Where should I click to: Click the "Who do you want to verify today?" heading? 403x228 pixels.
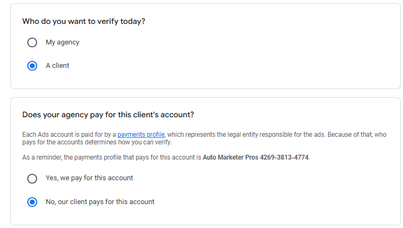coord(84,22)
